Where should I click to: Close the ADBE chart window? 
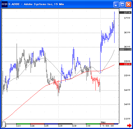click(x=128, y=4)
